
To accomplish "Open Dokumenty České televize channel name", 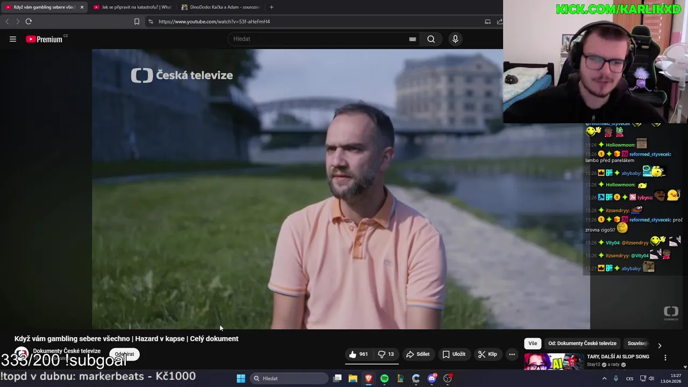I will coord(67,351).
